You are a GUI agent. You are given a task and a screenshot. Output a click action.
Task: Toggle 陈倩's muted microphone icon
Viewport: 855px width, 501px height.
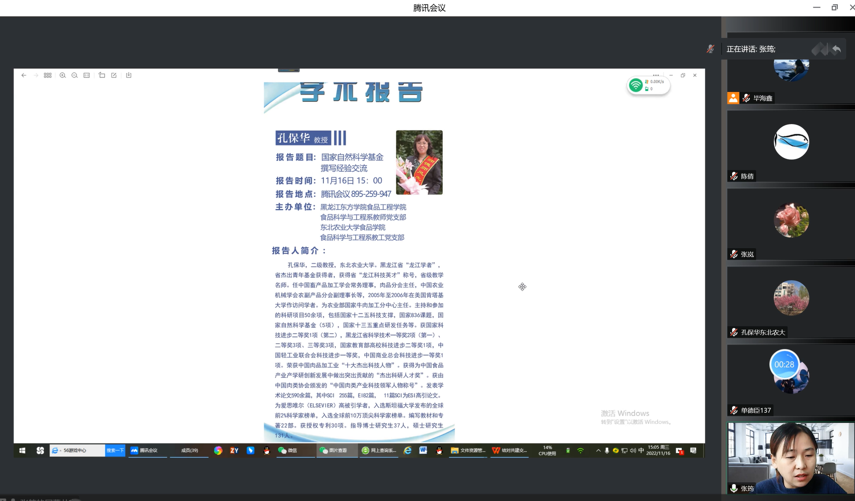(x=734, y=176)
